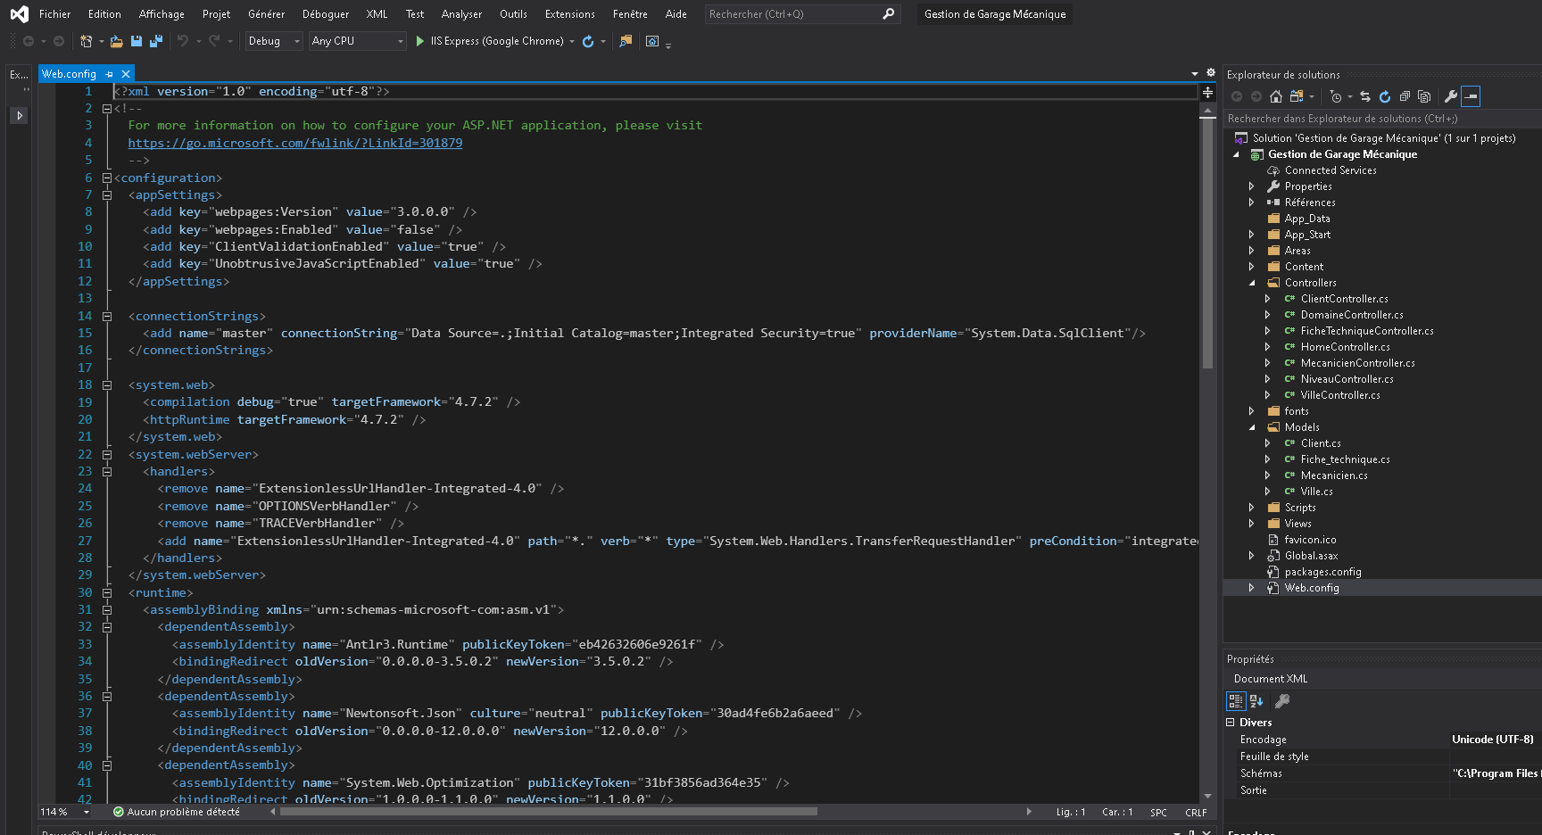Toggle the connectionStrings outlining region collapsed
This screenshot has height=835, width=1542.
tap(107, 315)
